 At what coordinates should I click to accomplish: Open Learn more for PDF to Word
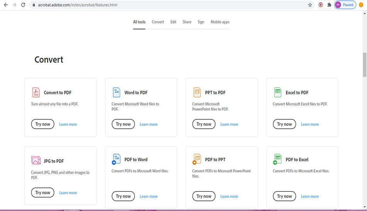point(149,196)
